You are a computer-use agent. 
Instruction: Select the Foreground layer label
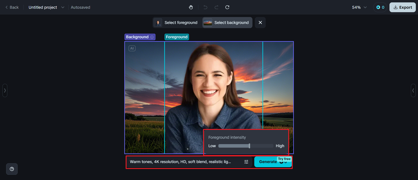pyautogui.click(x=177, y=37)
